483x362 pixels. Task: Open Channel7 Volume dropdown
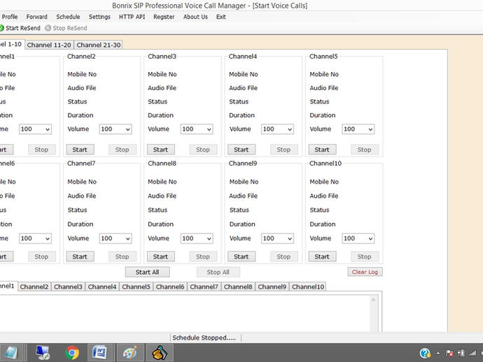pyautogui.click(x=115, y=238)
